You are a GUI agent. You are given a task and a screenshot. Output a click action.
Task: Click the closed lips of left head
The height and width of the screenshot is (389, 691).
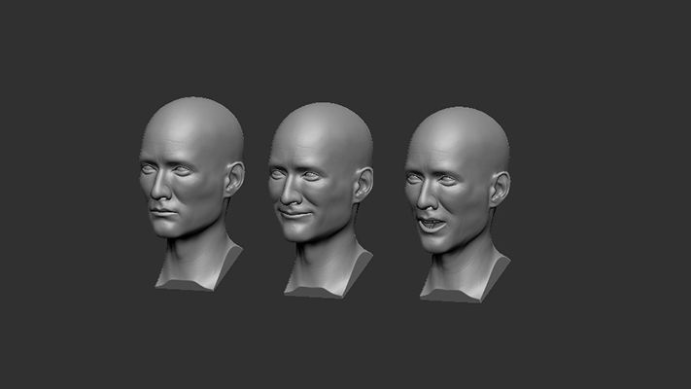pos(162,211)
